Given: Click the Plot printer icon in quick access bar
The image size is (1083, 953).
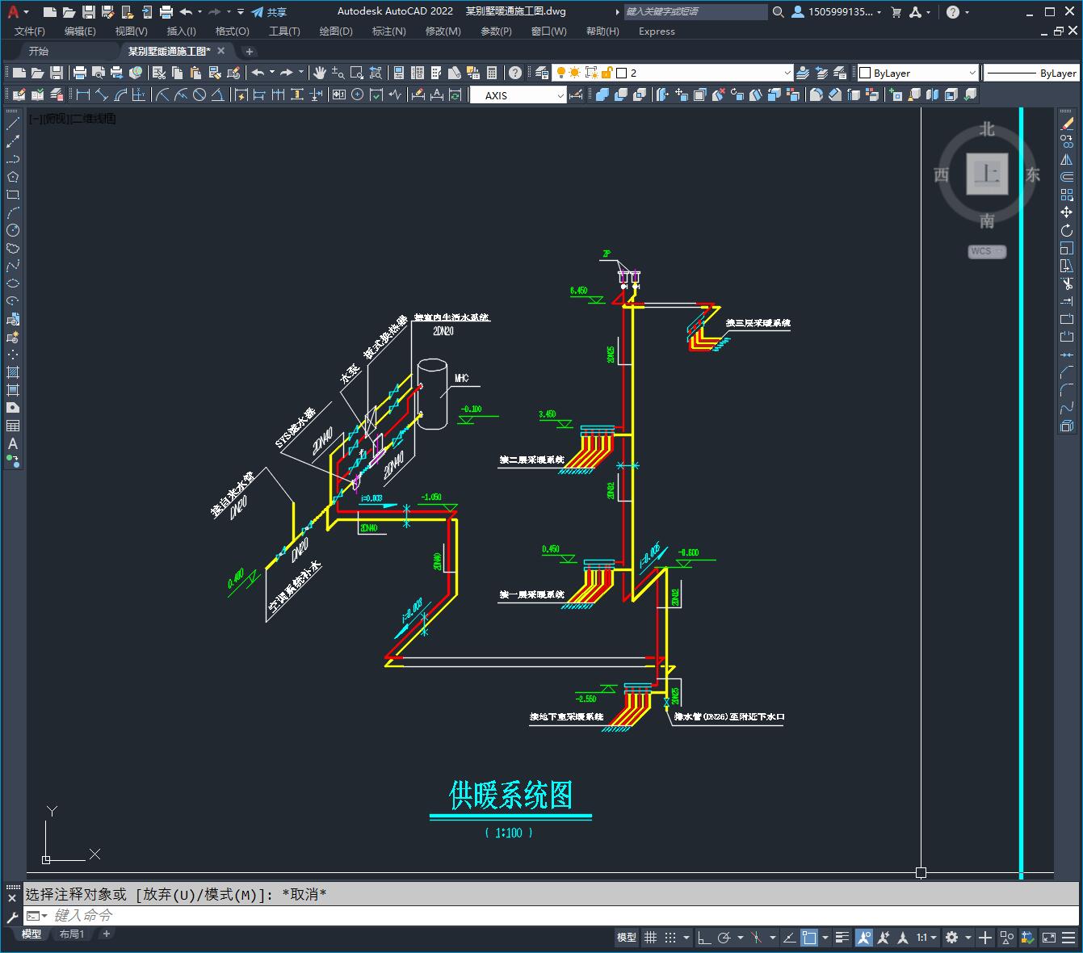Looking at the screenshot, I should tap(166, 12).
